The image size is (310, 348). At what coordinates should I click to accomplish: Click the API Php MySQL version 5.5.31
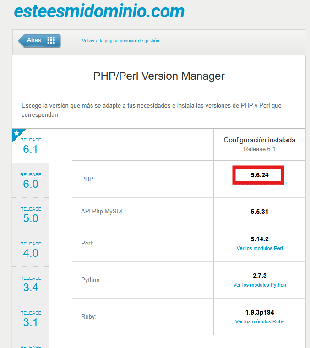(260, 212)
